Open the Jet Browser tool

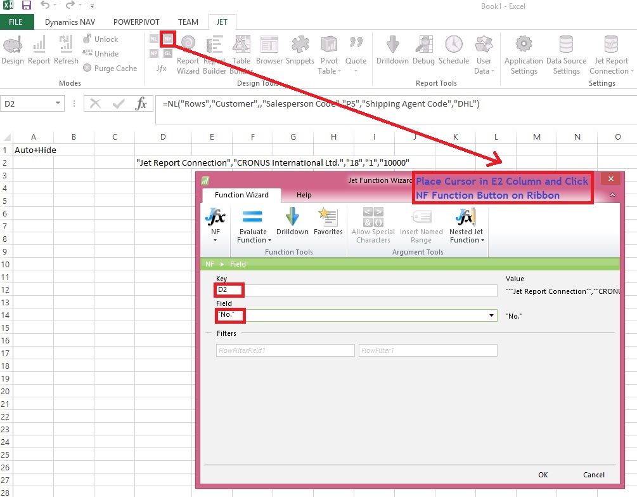pos(269,51)
